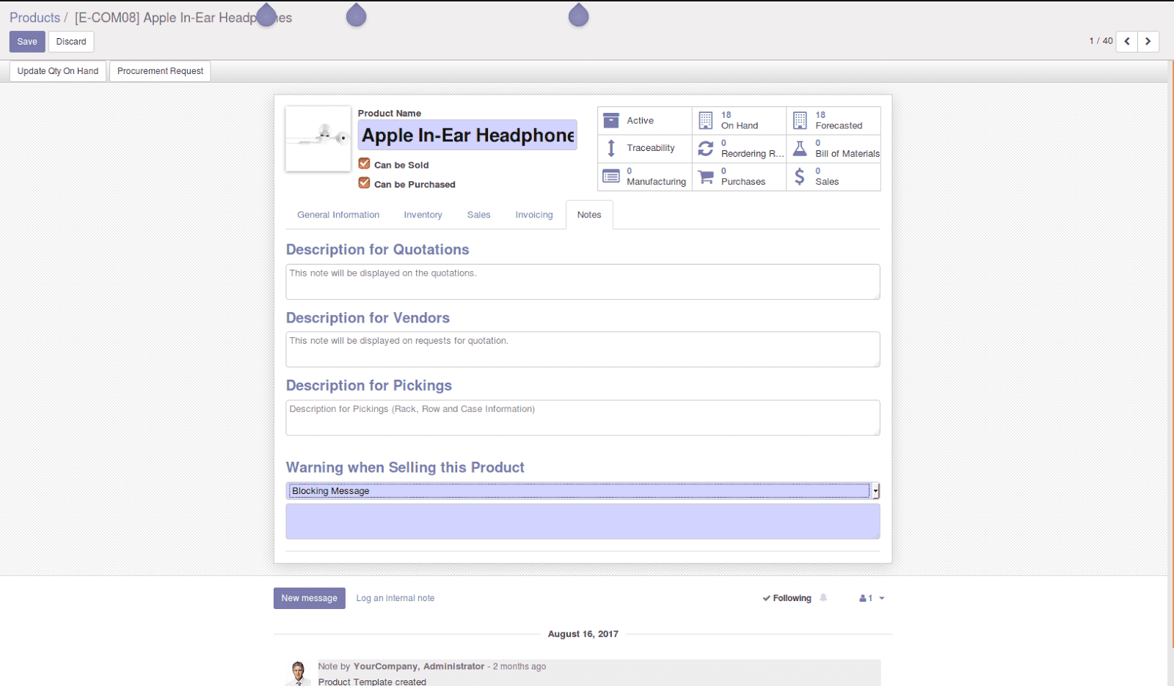Click Reordering R... stat label

(x=752, y=148)
